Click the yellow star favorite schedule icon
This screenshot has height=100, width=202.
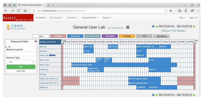coord(8,26)
